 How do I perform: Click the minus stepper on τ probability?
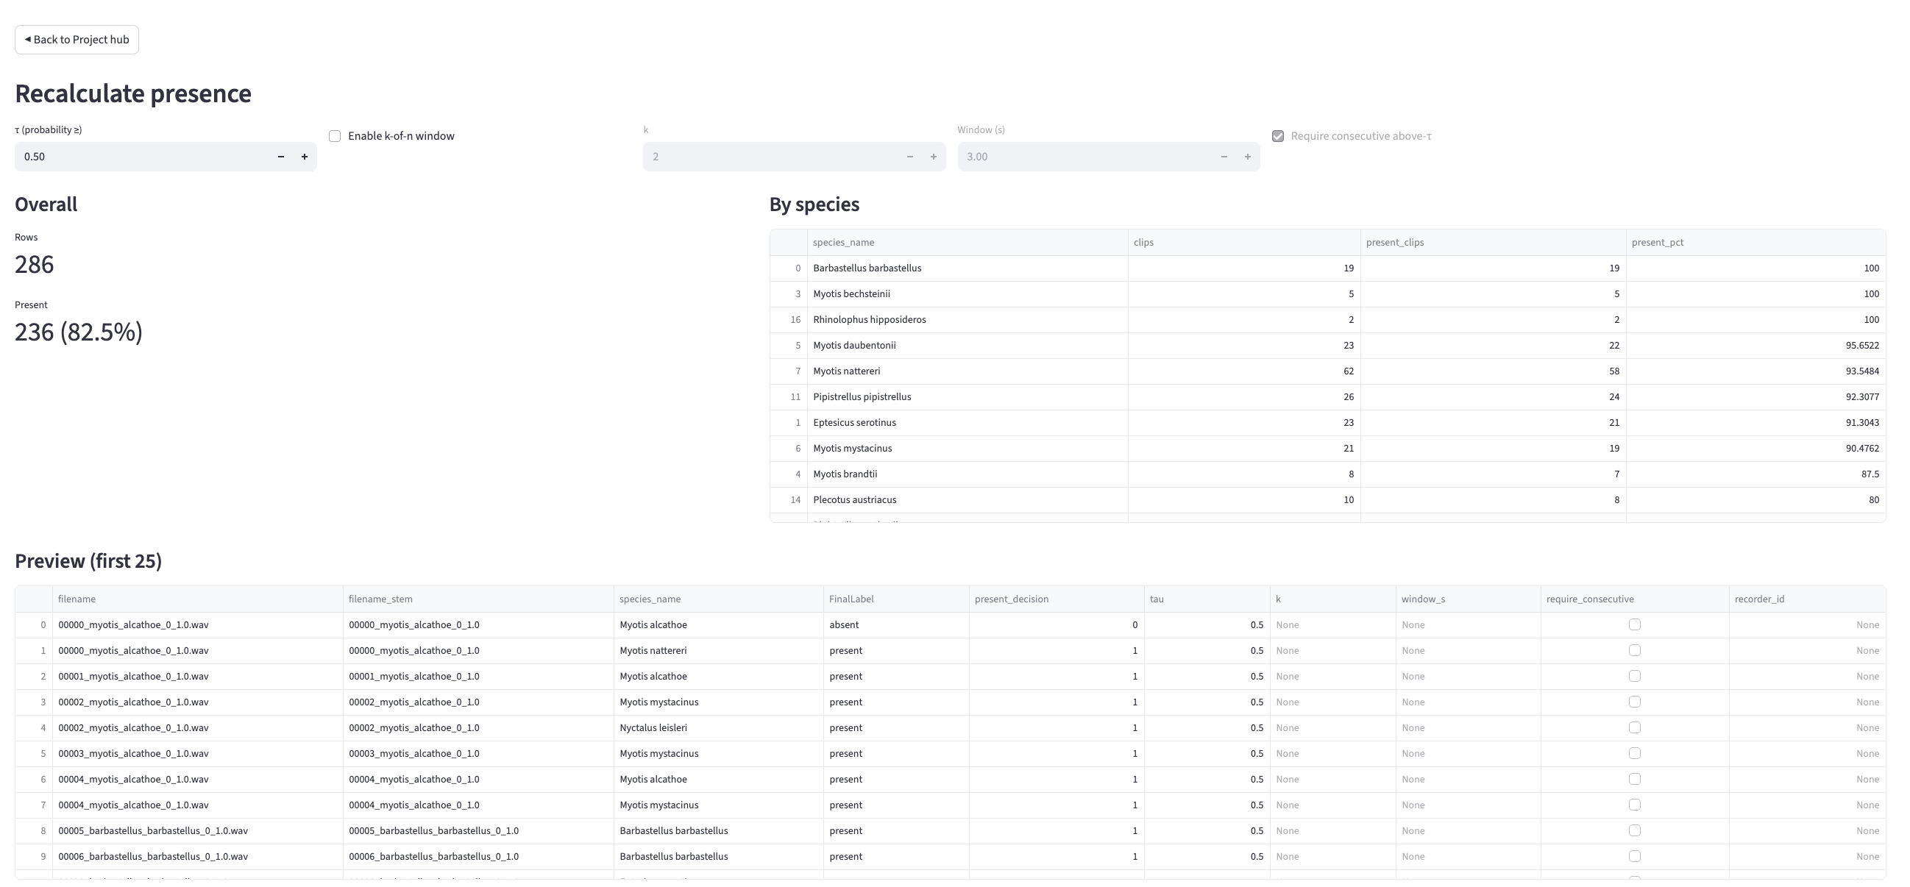281,157
